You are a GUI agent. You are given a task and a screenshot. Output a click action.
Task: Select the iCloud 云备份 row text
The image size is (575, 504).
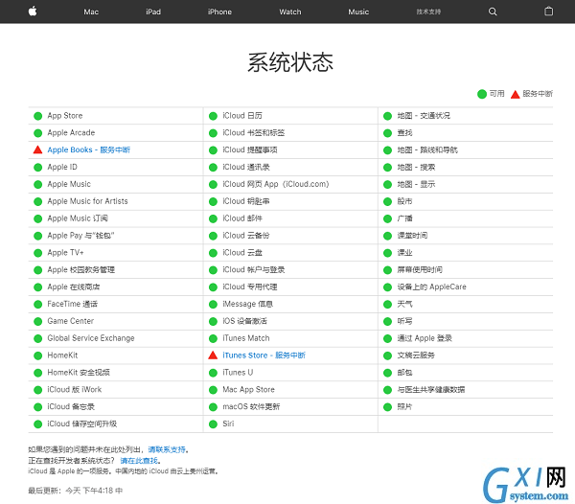[x=246, y=236]
